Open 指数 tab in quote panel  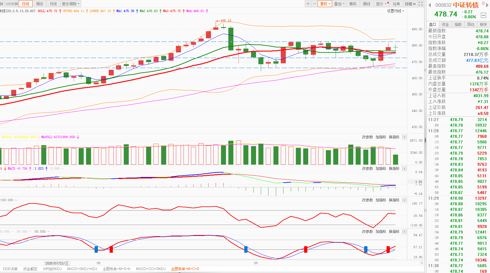(x=458, y=24)
